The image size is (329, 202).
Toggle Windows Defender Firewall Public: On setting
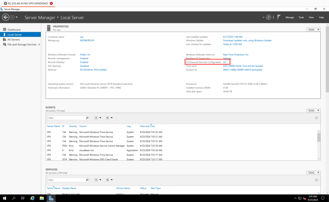coord(85,55)
